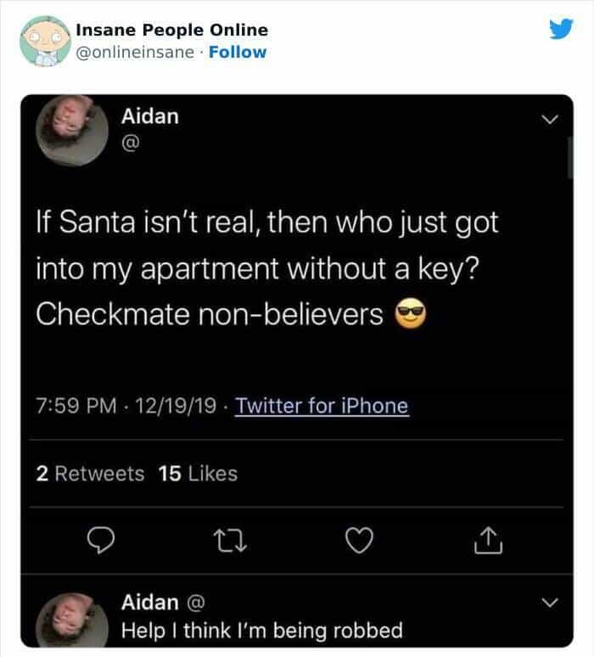
Task: Click the 7:59 PM timestamp
Action: pos(75,406)
